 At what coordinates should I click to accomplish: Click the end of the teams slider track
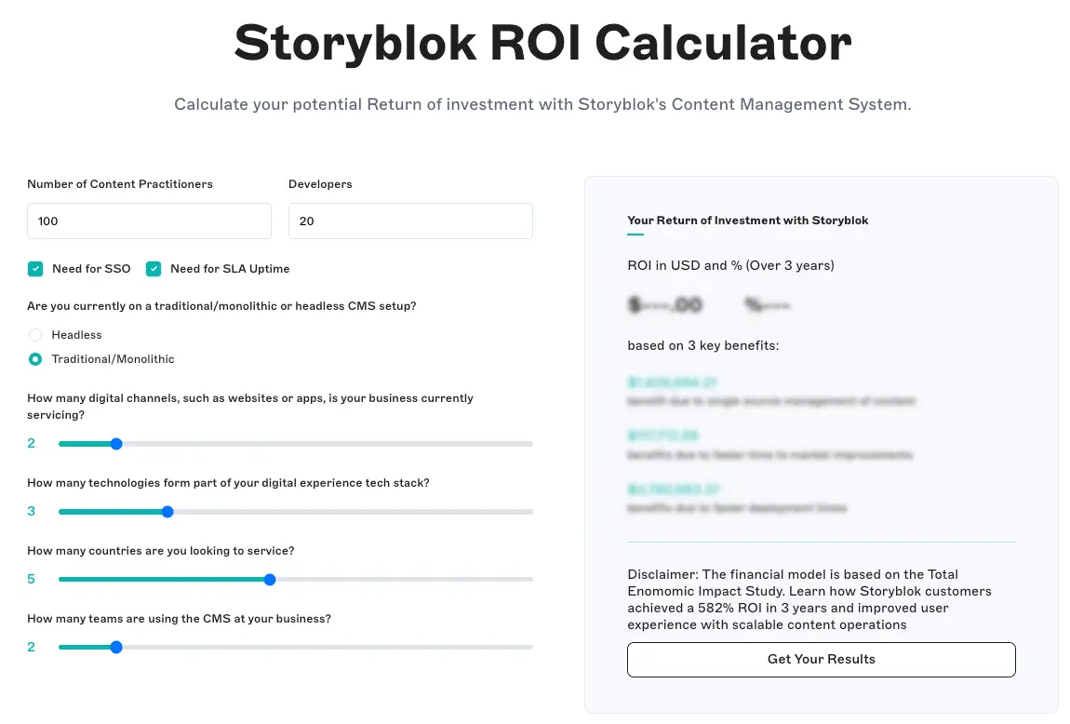pos(528,647)
